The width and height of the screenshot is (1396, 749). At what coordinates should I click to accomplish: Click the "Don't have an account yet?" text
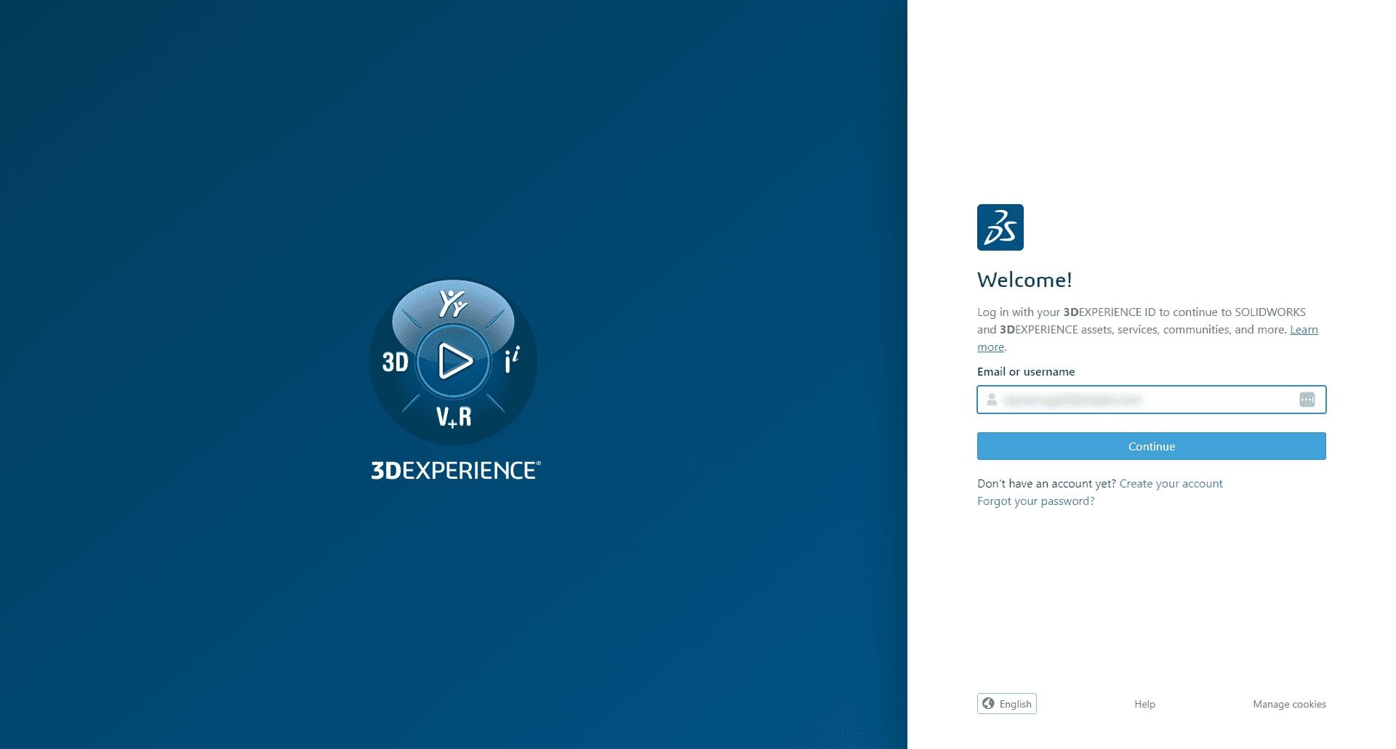point(1046,484)
